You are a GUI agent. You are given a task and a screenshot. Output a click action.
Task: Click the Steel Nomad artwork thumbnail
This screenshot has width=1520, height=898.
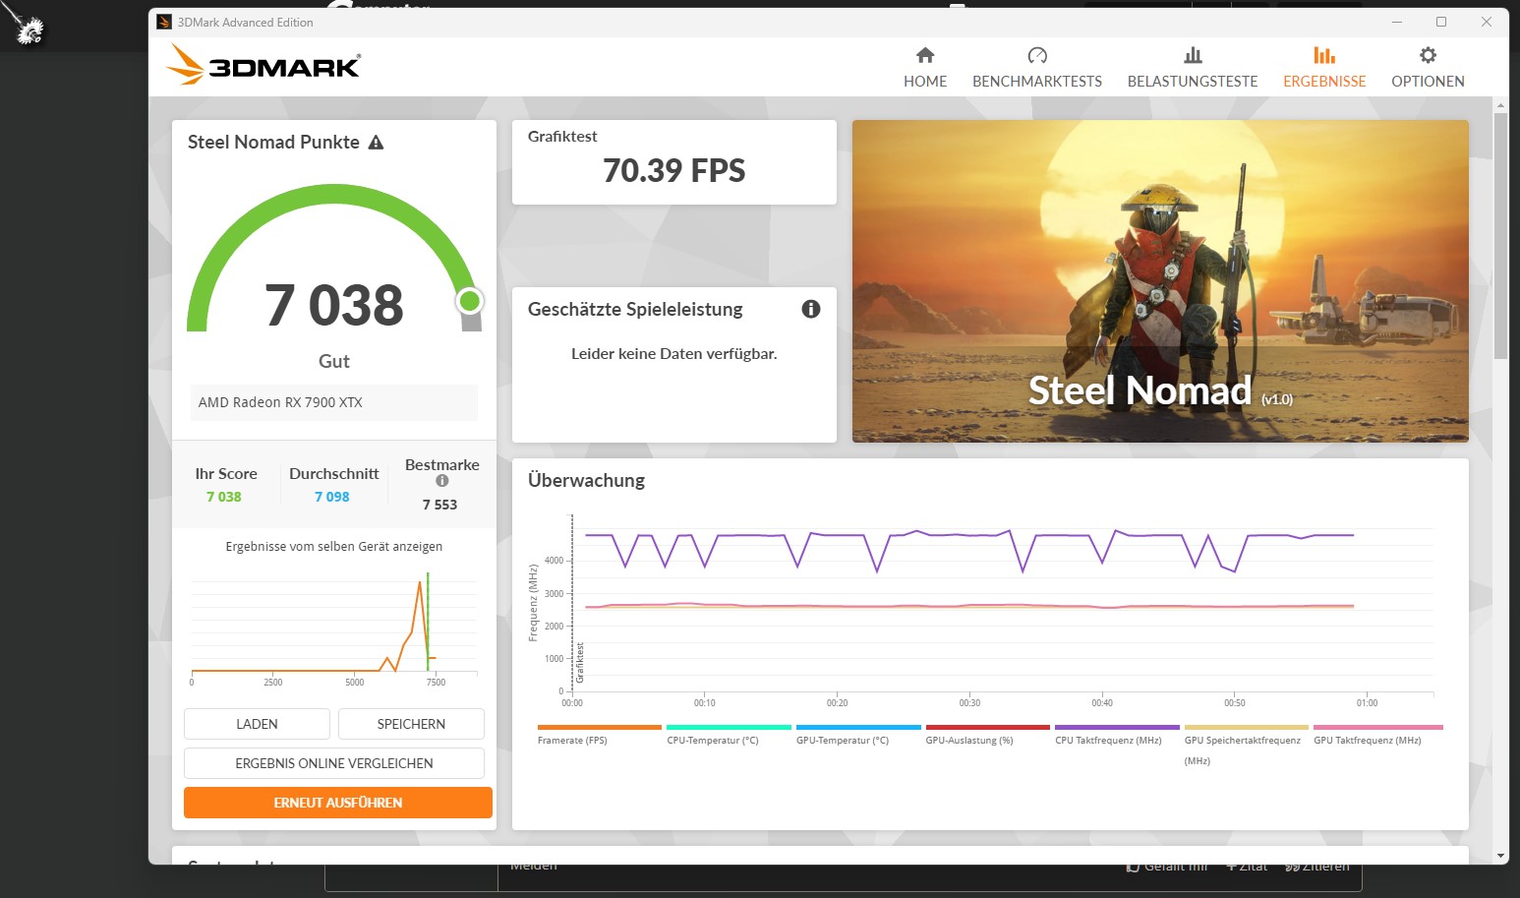pyautogui.click(x=1160, y=281)
